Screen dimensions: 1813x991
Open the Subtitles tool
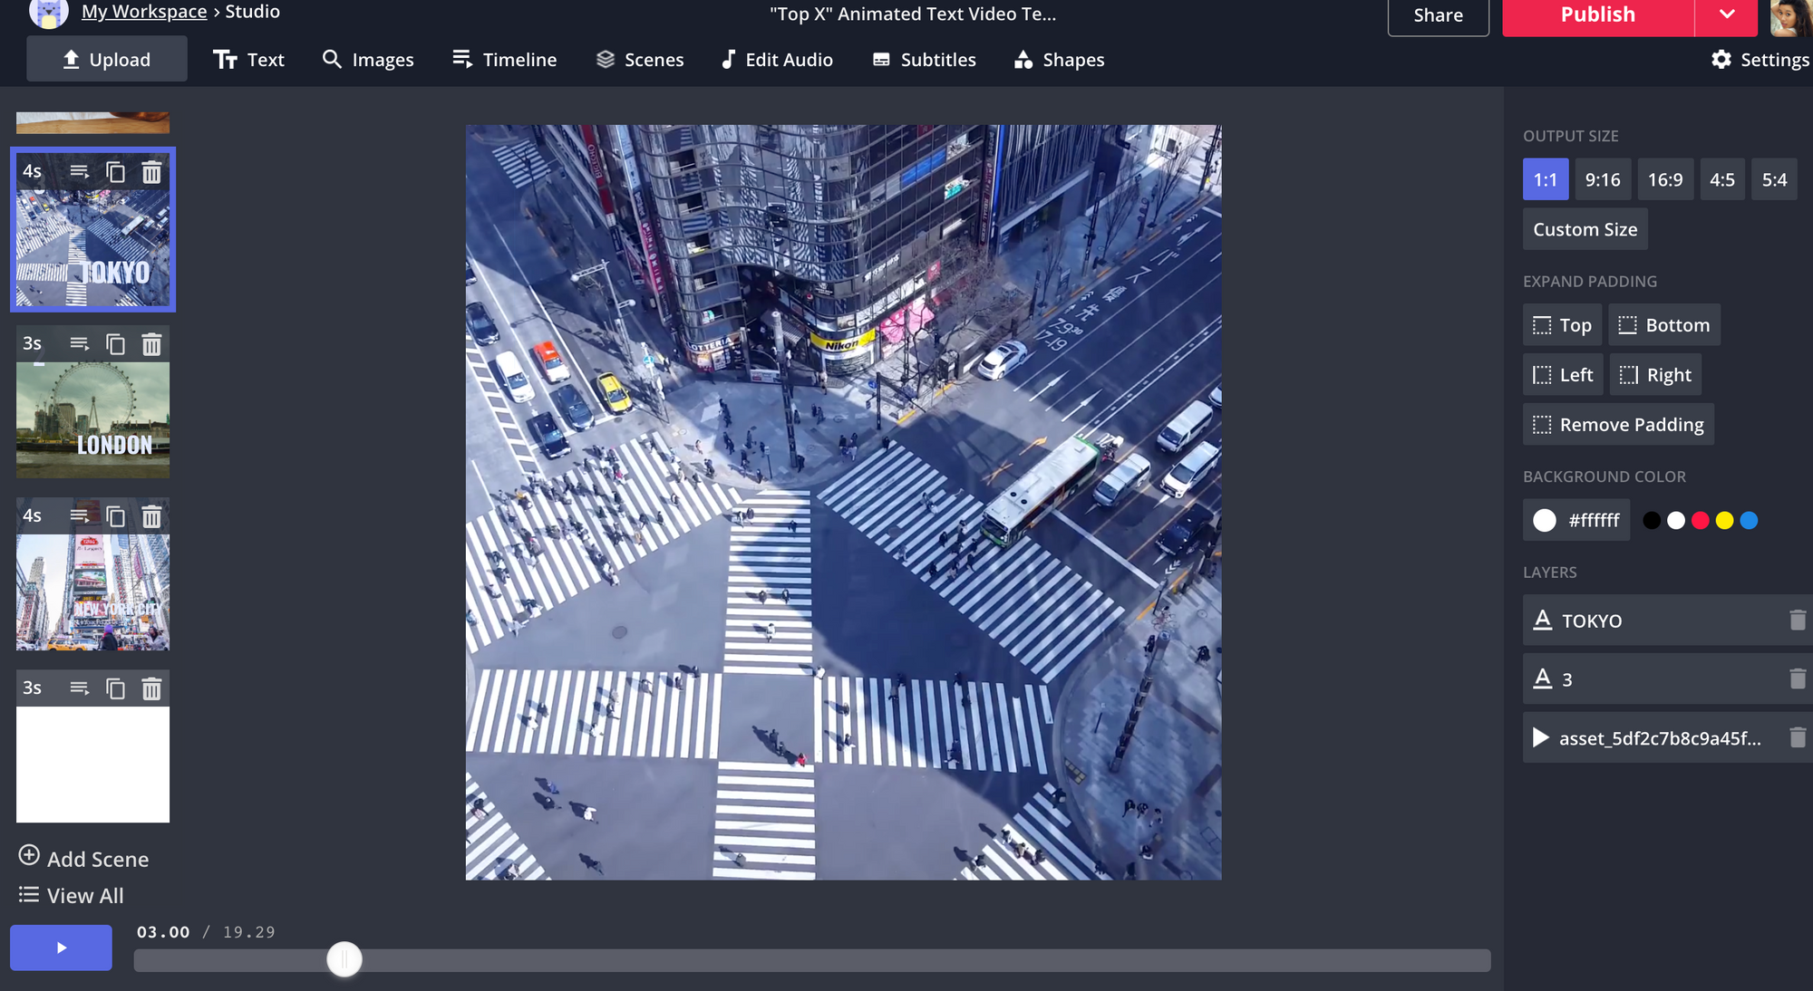[x=924, y=60]
